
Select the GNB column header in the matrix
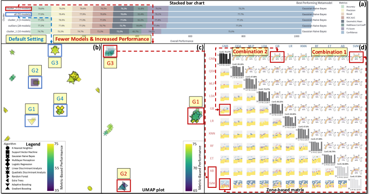(225, 46)
